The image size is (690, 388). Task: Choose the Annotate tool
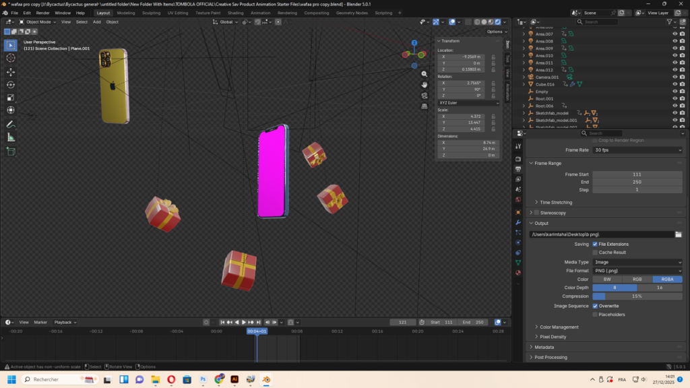(11, 125)
